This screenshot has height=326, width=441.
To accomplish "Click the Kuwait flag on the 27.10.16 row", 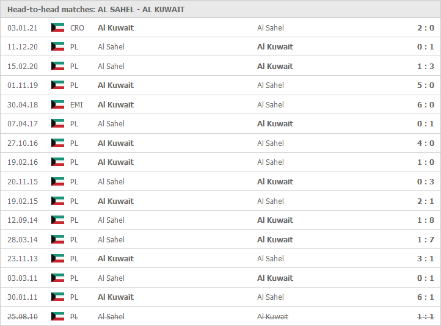I will pos(57,143).
